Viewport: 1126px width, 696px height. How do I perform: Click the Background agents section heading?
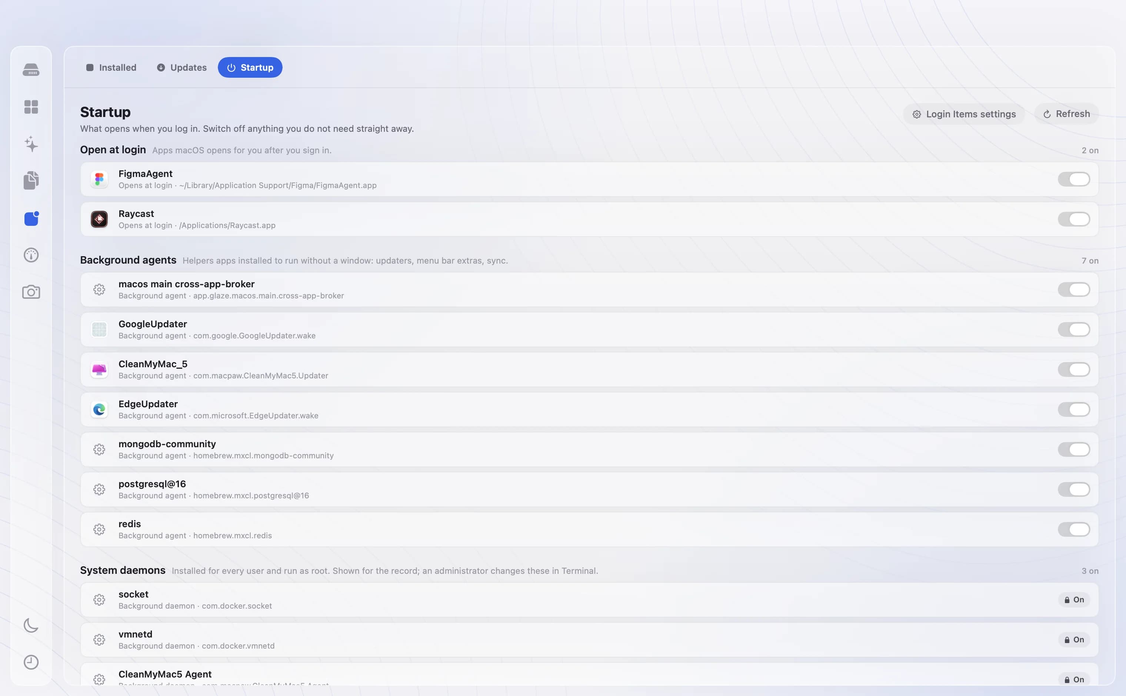tap(128, 260)
